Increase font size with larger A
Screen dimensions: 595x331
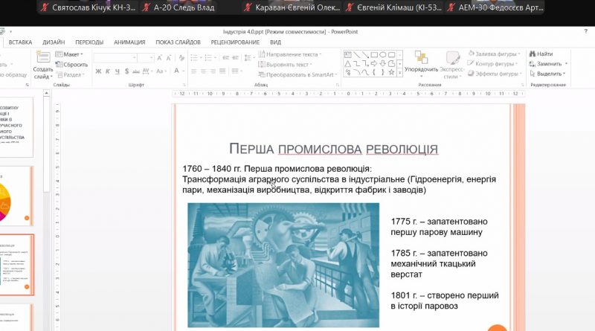click(x=159, y=58)
